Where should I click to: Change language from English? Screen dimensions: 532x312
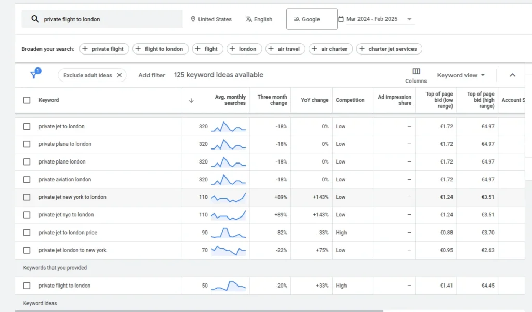259,19
